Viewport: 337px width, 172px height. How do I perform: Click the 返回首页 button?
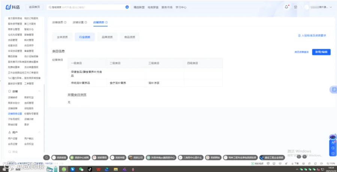click(x=34, y=7)
